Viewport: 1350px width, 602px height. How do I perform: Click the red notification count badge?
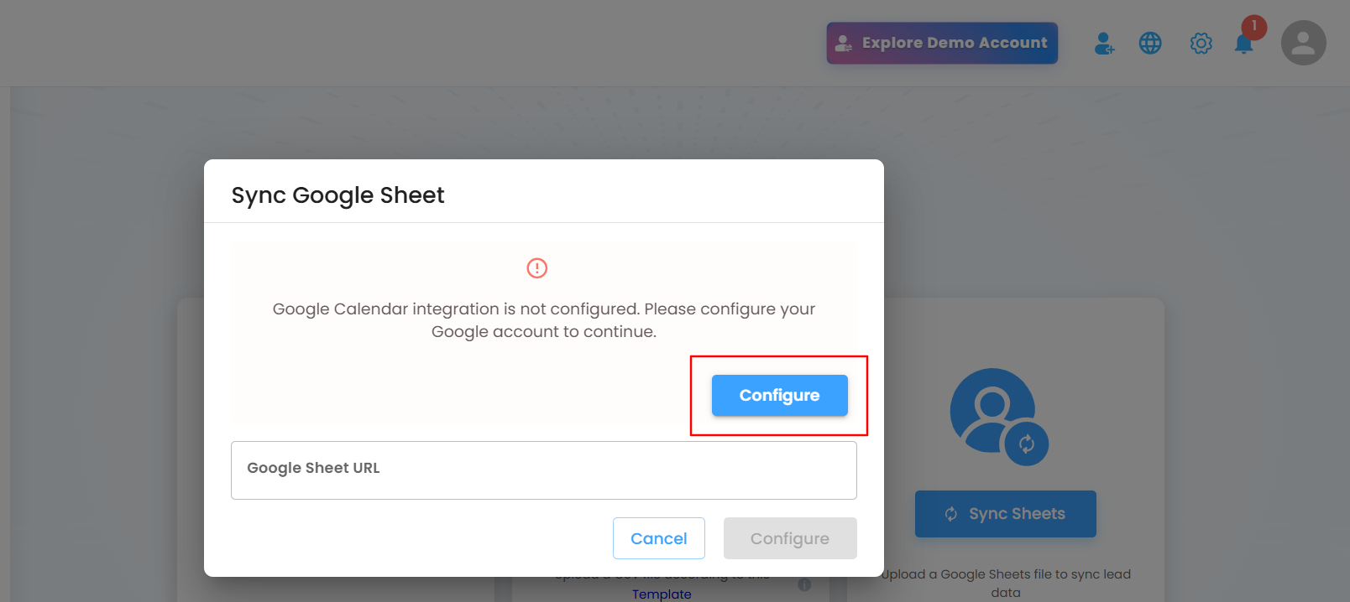1254,27
